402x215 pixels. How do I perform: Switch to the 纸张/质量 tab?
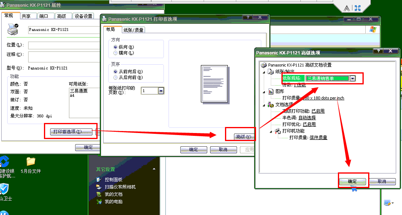click(133, 30)
